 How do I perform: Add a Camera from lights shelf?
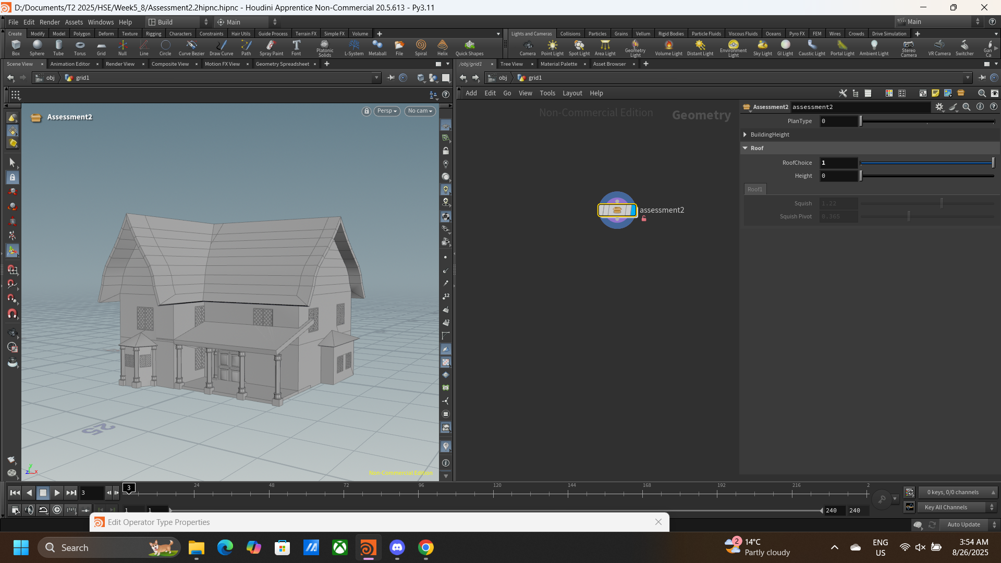(x=528, y=47)
